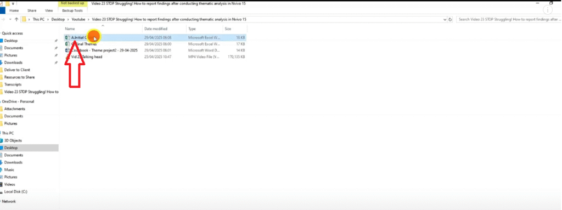The height and width of the screenshot is (210, 562).
Task: Open Local Disk (C:) in sidebar
Action: (x=16, y=192)
